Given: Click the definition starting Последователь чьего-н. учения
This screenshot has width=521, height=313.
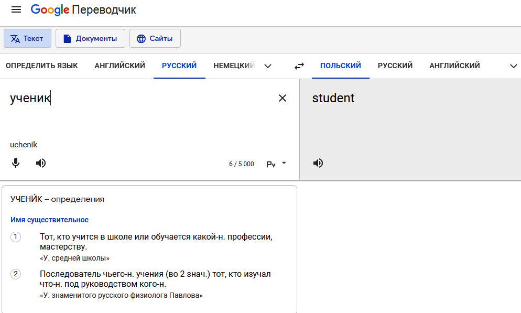Looking at the screenshot, I should (155, 279).
